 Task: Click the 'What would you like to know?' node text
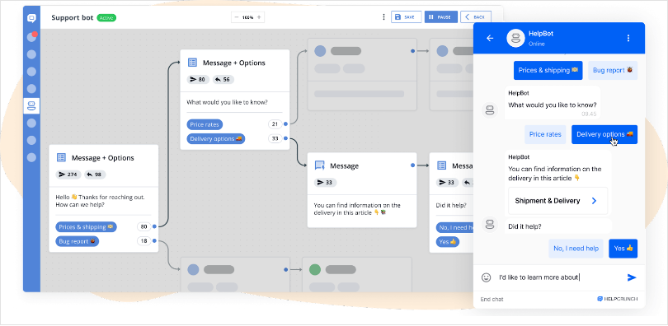tap(227, 102)
